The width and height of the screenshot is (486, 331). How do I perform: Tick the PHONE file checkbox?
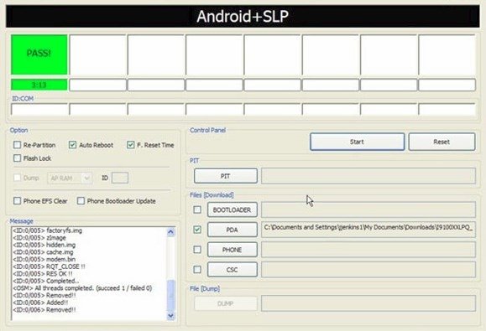point(197,250)
